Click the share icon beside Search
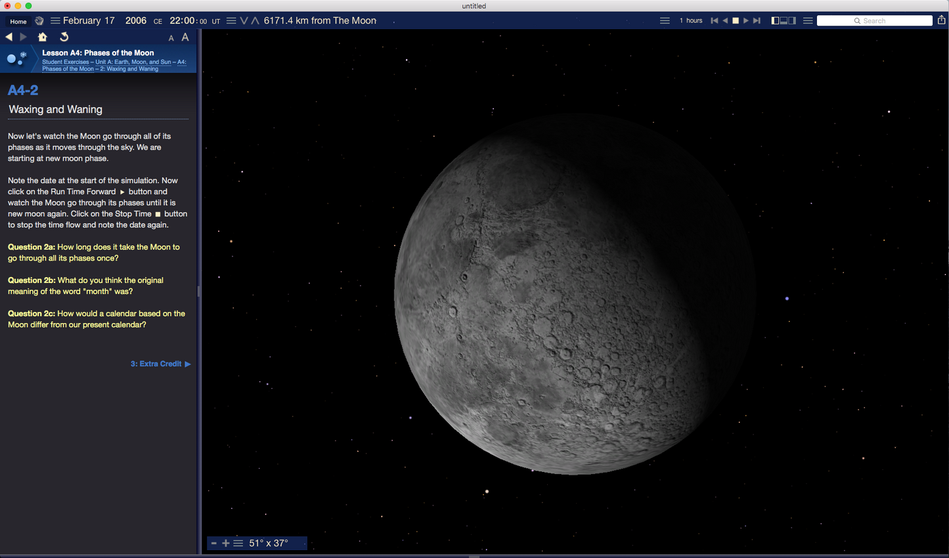The image size is (949, 558). [x=941, y=20]
